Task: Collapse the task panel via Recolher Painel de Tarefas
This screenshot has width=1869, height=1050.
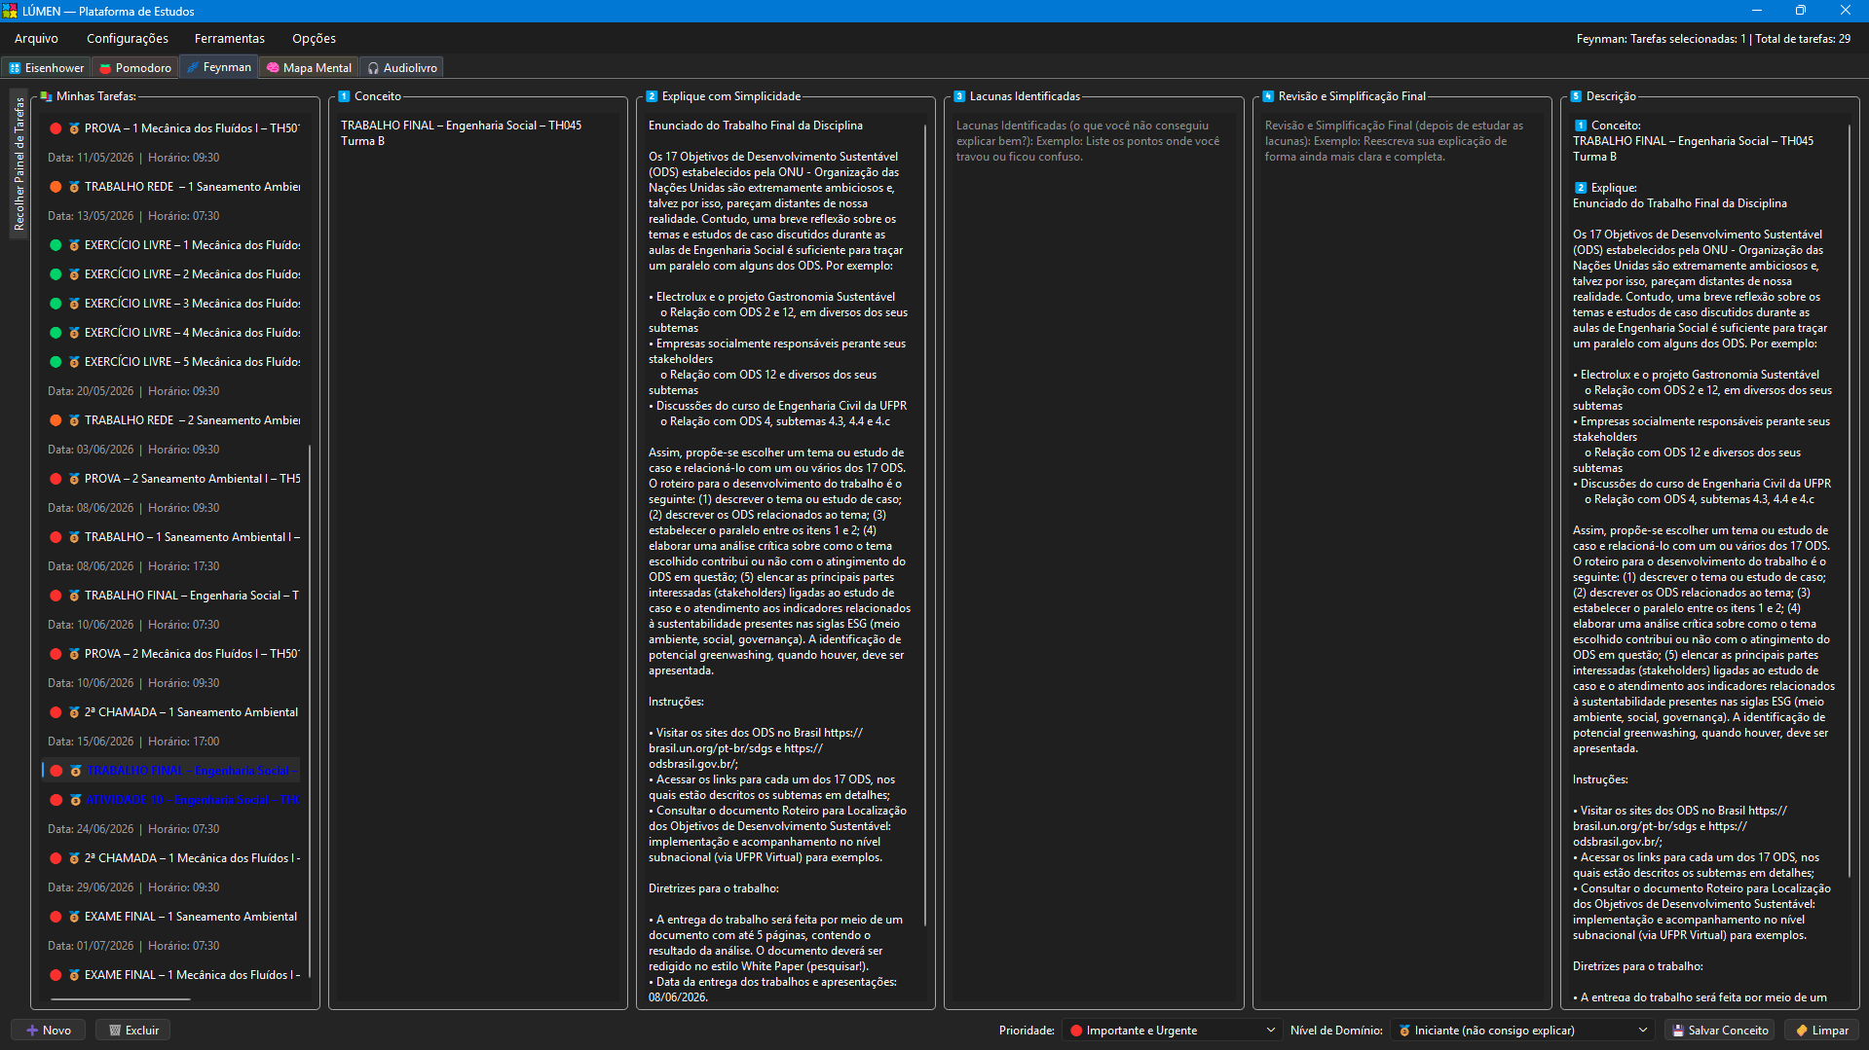Action: pos(19,163)
